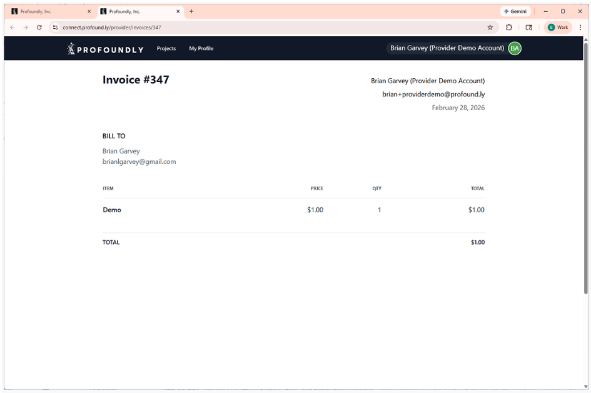Expand the Brian Garvey account pill
This screenshot has width=591, height=393.
click(x=445, y=48)
